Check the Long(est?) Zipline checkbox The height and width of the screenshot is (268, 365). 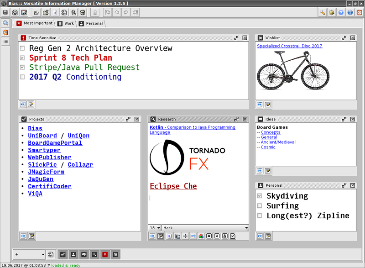pyautogui.click(x=260, y=215)
